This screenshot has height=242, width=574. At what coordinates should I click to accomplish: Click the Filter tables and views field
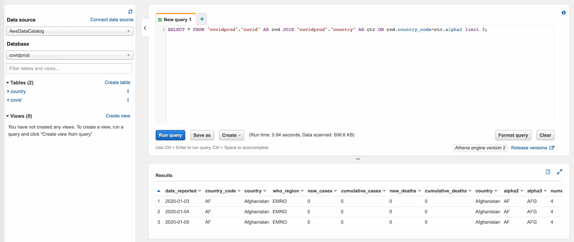pyautogui.click(x=69, y=68)
